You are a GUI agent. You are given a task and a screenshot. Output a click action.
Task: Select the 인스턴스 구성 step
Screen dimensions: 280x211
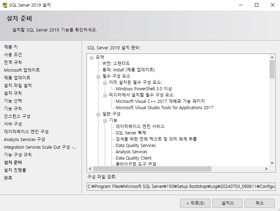point(17,116)
